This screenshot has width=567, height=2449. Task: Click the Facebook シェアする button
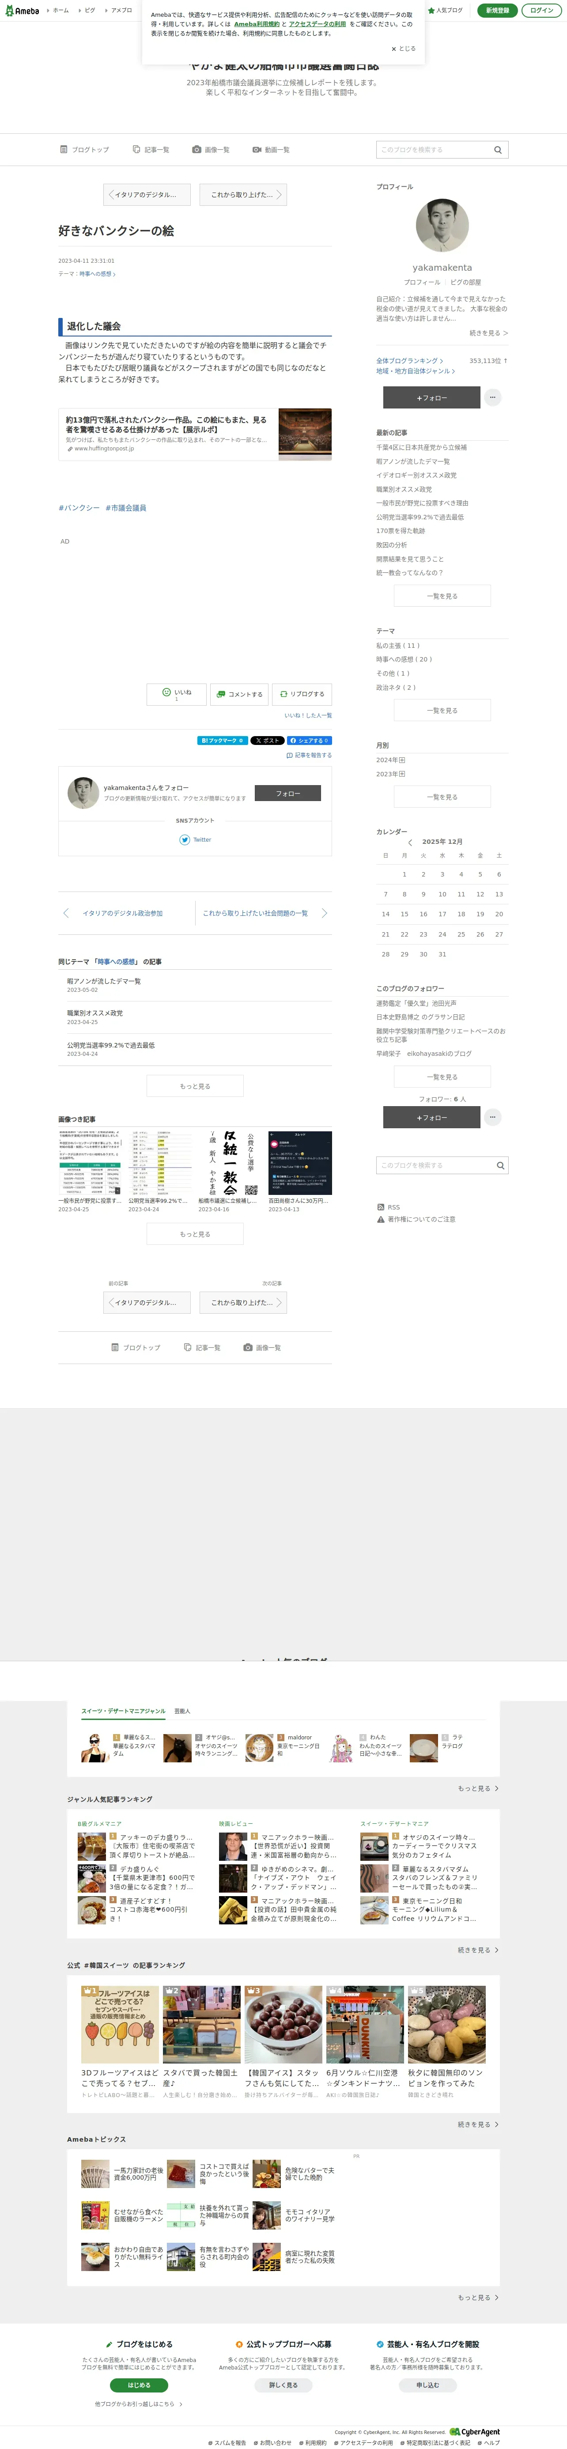(x=309, y=740)
